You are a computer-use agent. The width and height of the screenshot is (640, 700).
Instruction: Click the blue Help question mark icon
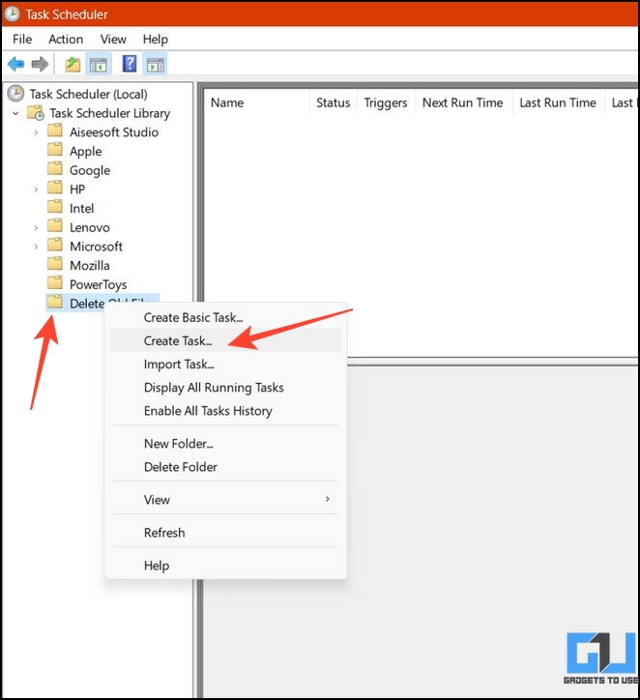[130, 65]
